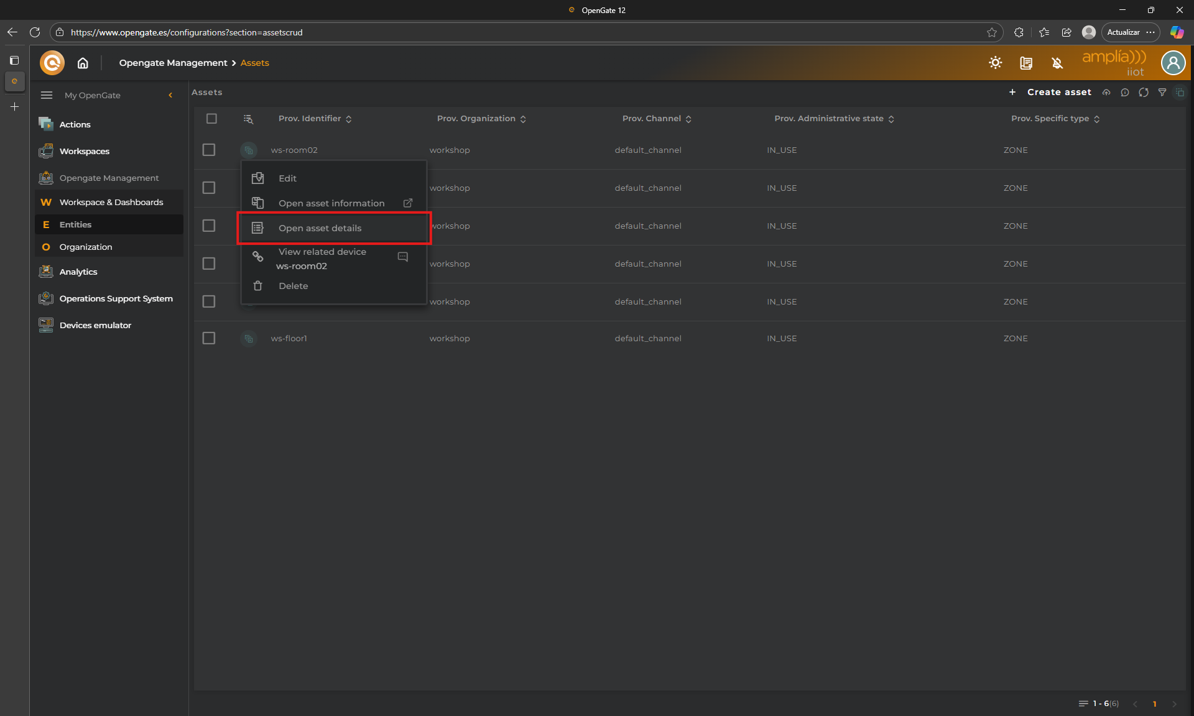Toggle the select-all header checkbox

coord(211,119)
